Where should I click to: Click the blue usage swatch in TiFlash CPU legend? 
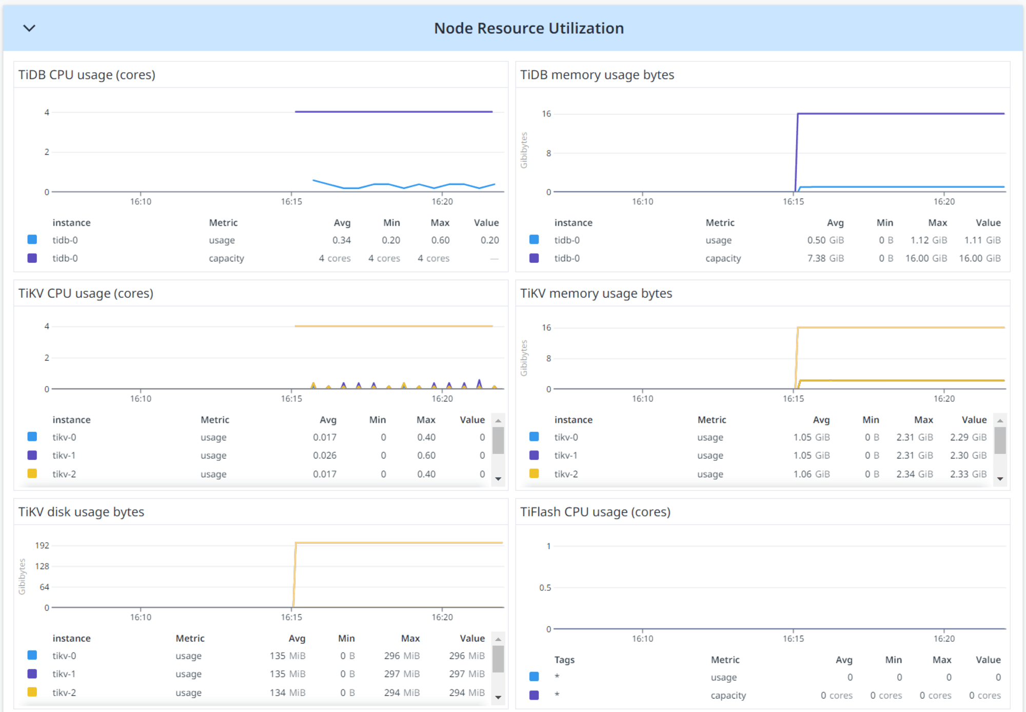point(534,677)
